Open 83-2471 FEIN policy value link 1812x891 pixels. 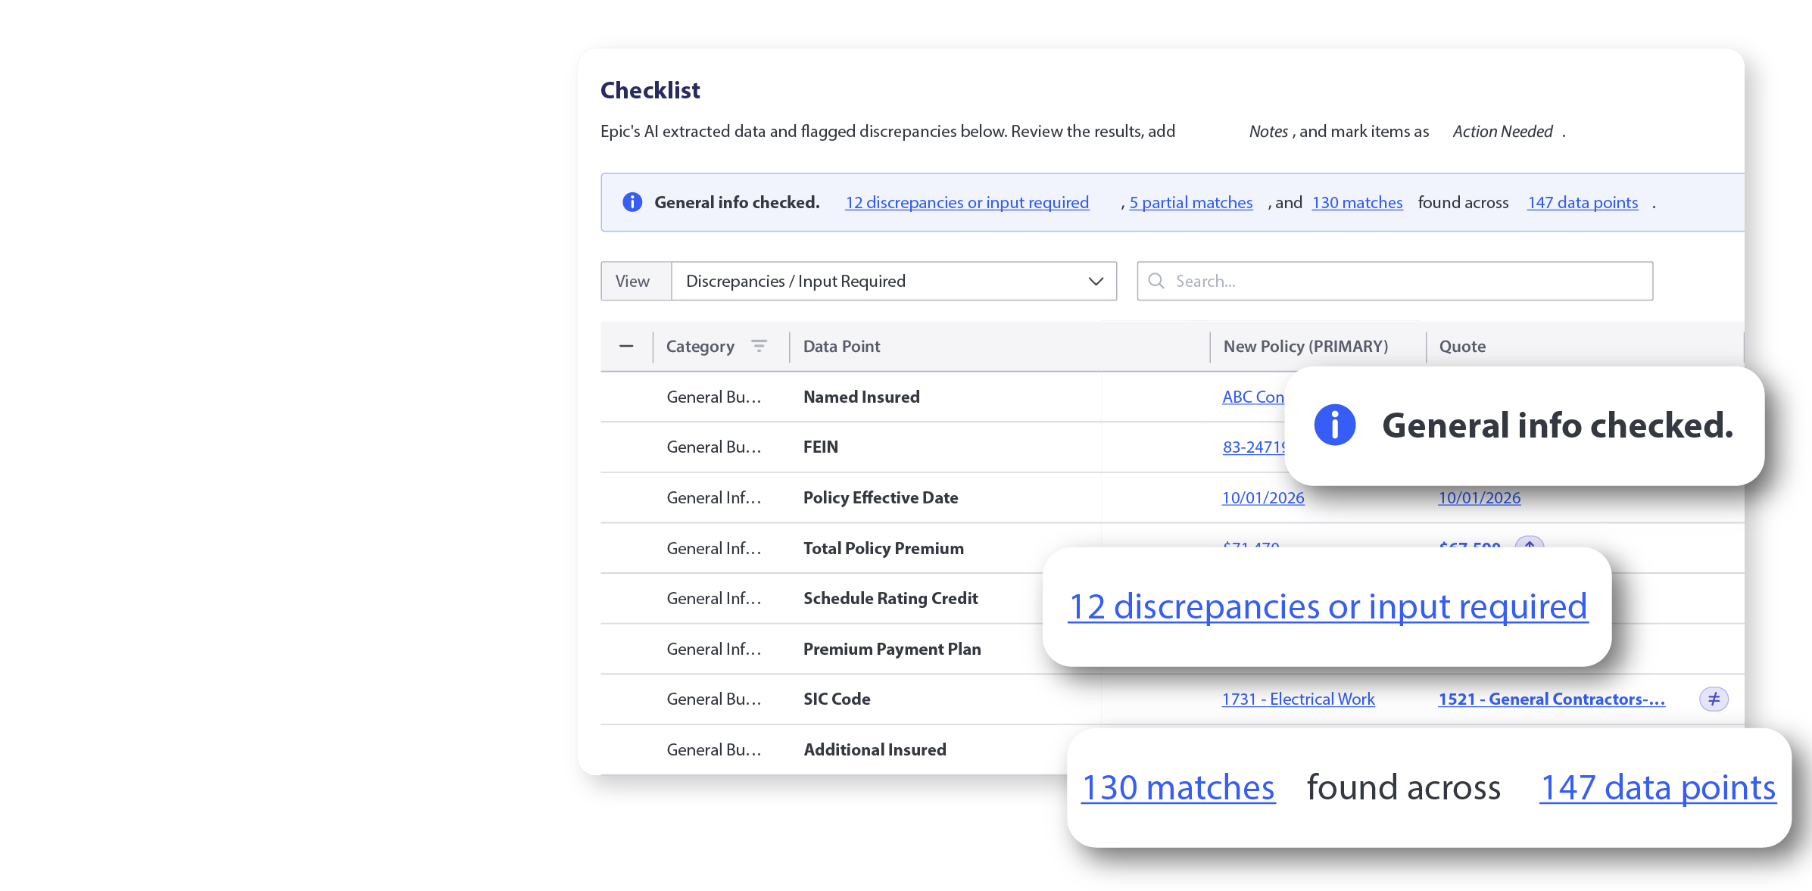tap(1253, 447)
